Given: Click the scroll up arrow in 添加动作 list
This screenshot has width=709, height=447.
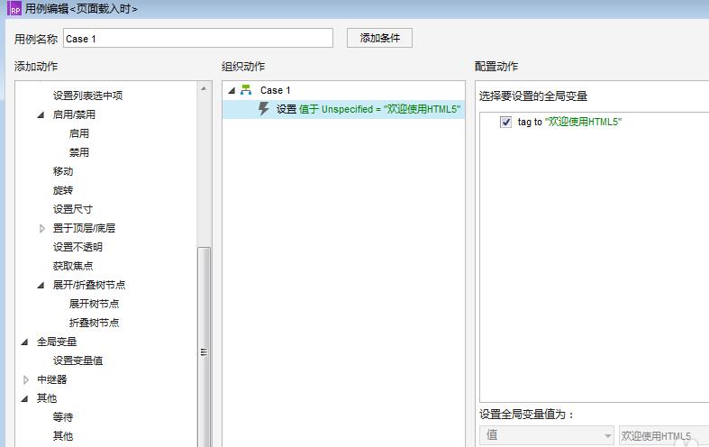Looking at the screenshot, I should (x=204, y=88).
